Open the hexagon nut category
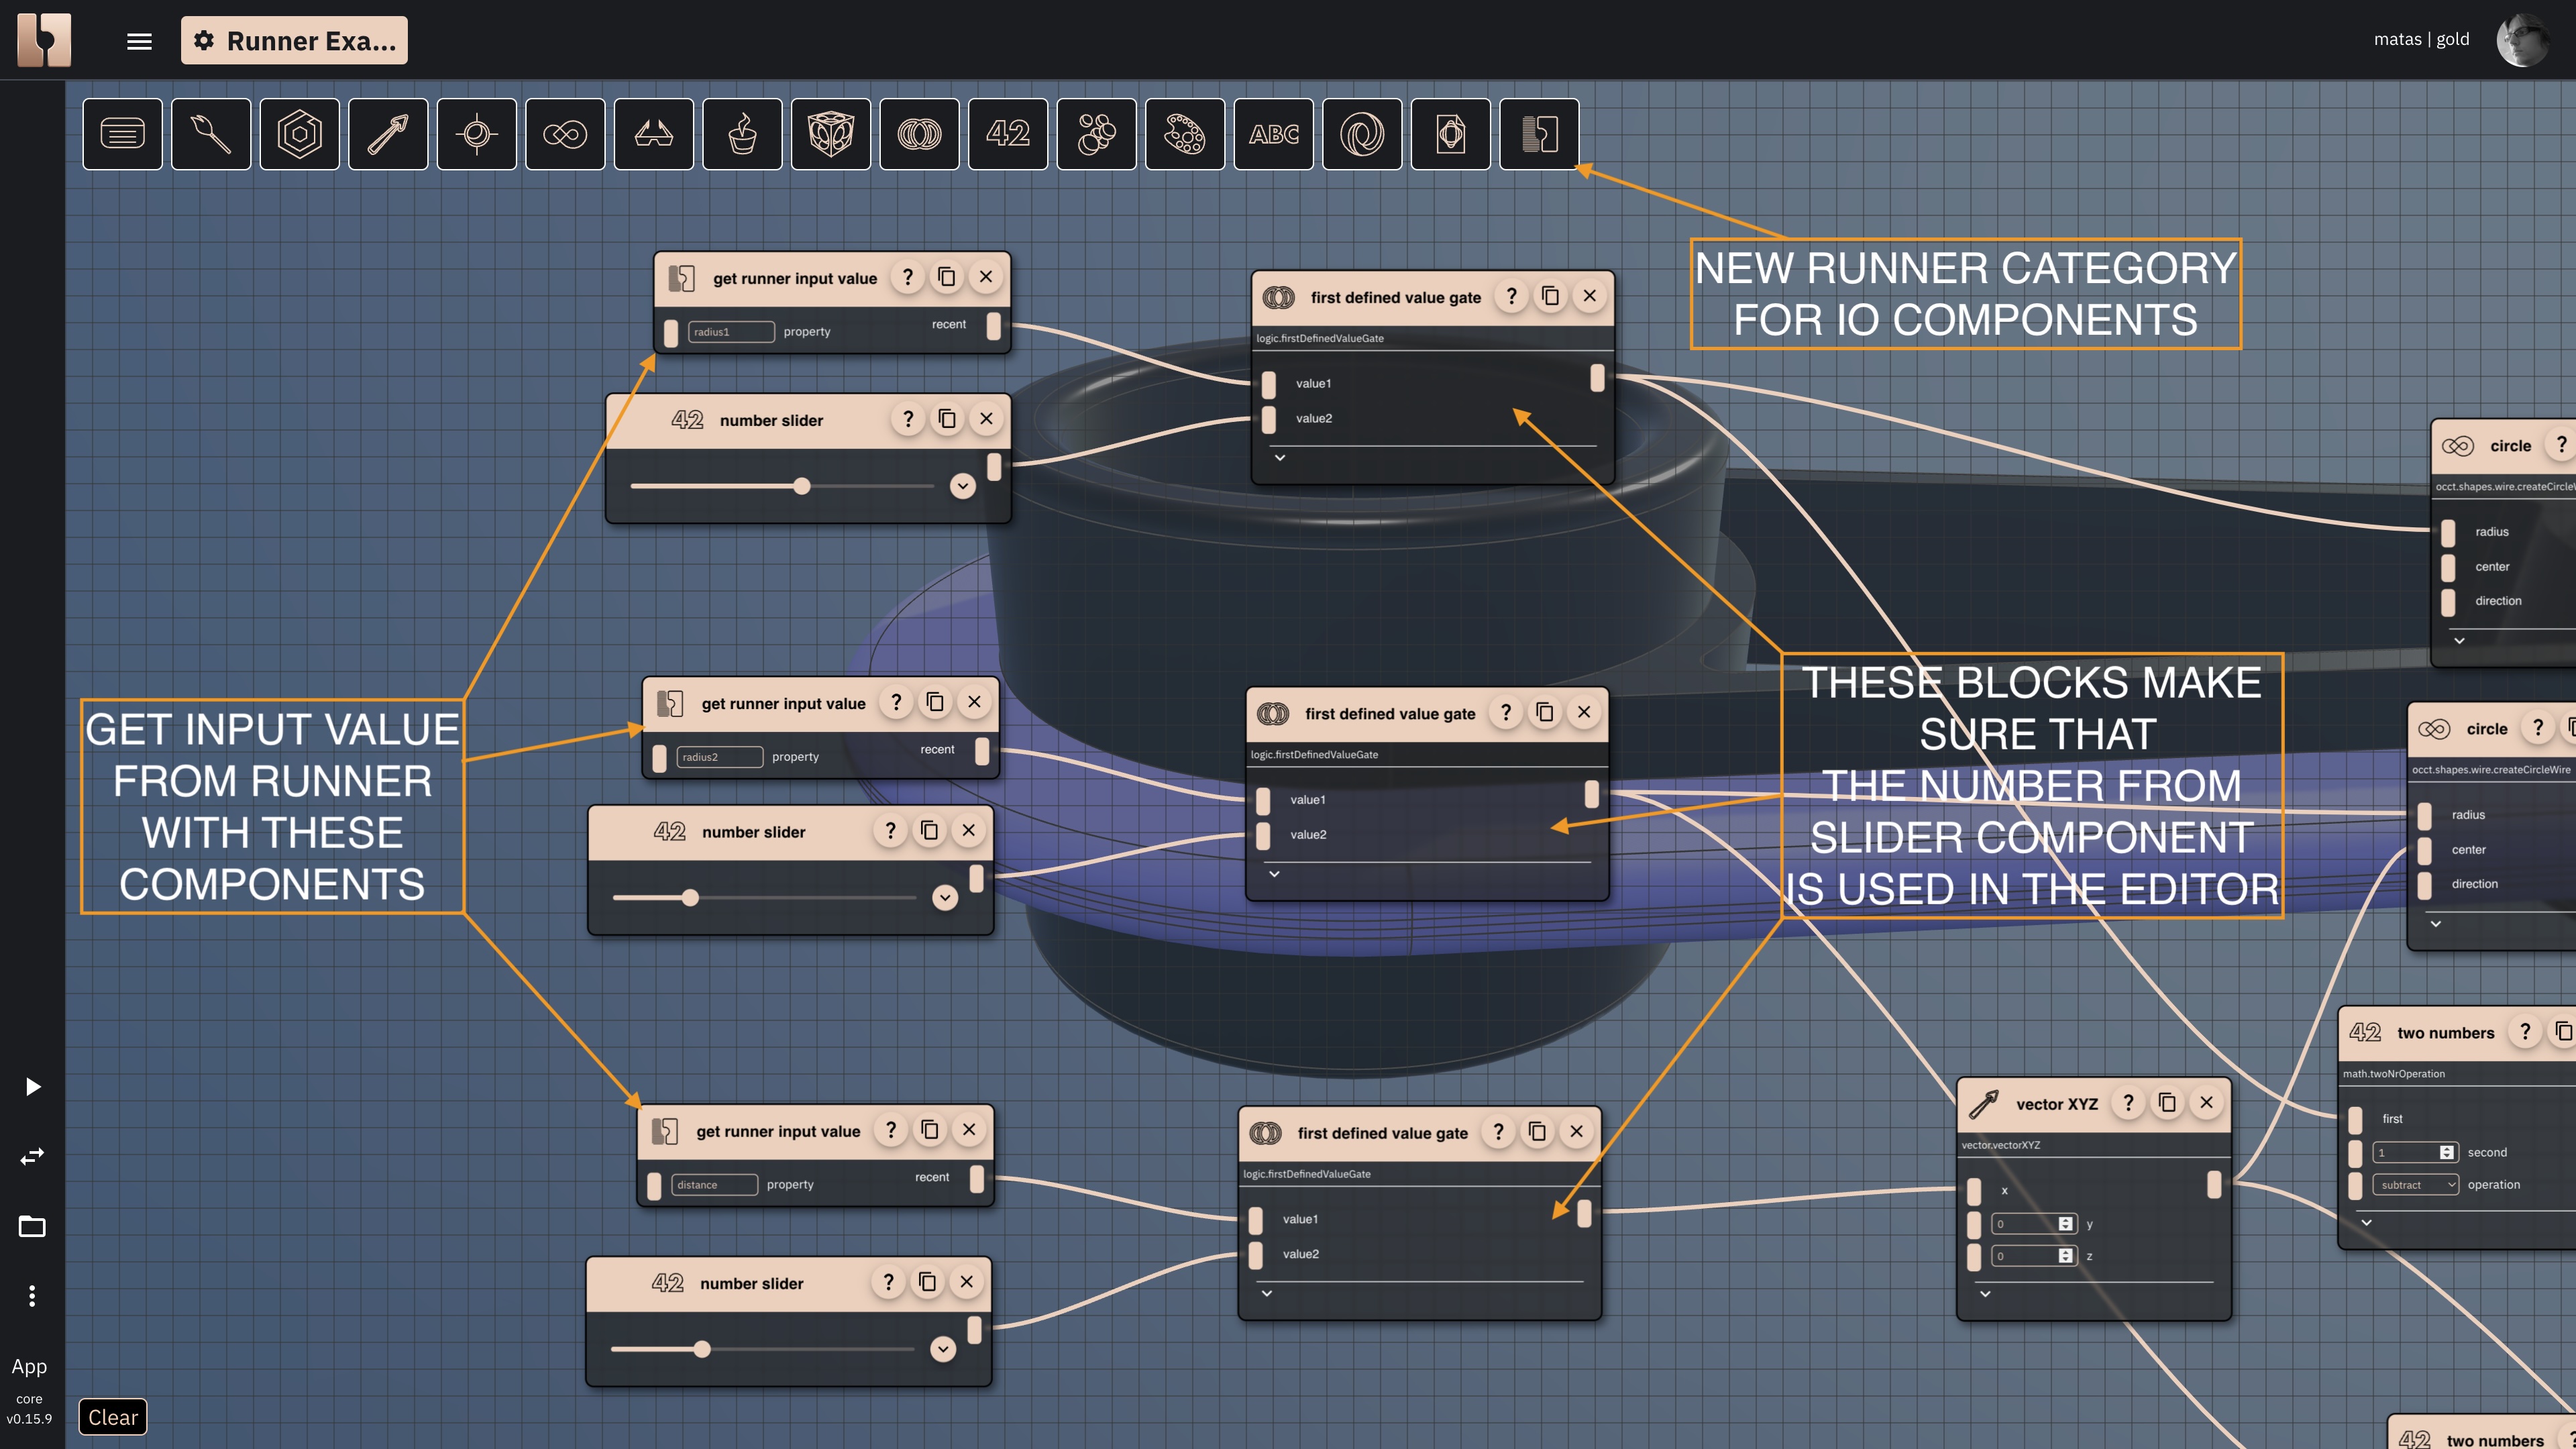 [x=299, y=134]
